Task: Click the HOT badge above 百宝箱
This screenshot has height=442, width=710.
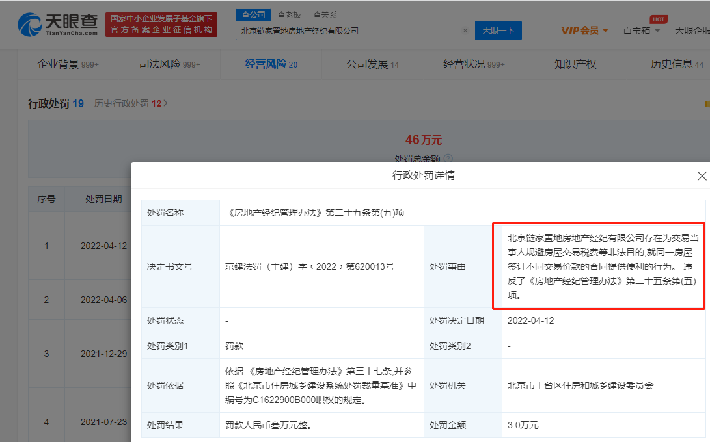Action: (x=659, y=19)
